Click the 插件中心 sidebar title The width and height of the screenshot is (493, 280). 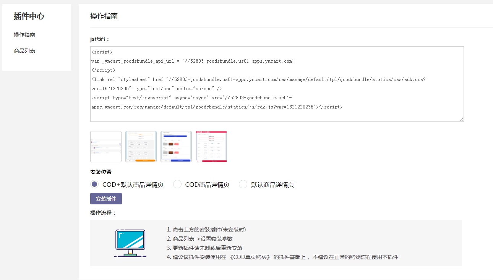coord(29,16)
